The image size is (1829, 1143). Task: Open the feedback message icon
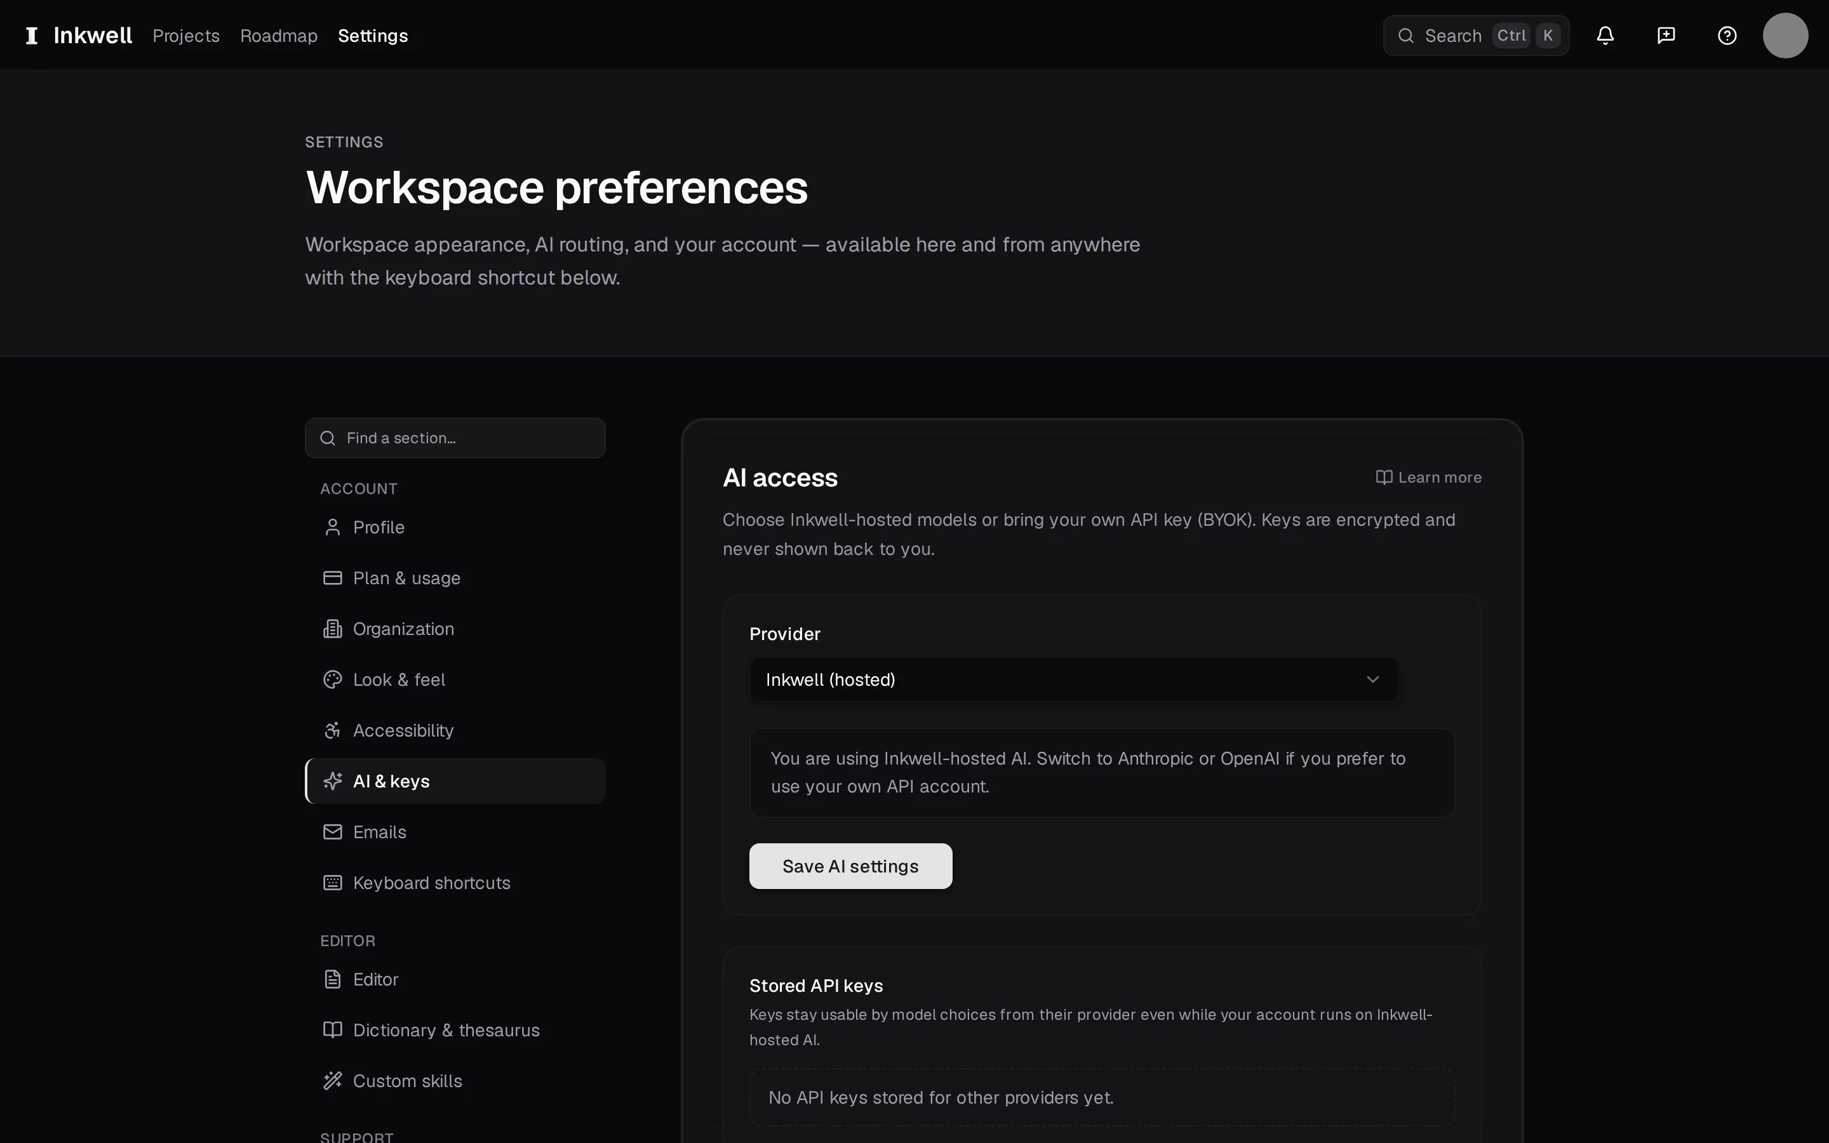tap(1666, 36)
